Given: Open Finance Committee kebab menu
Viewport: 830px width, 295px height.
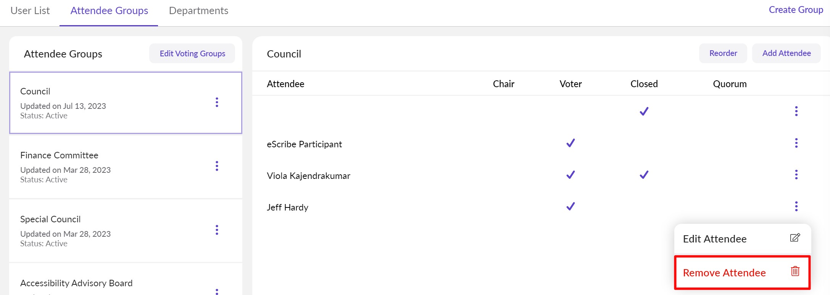Looking at the screenshot, I should click(217, 166).
